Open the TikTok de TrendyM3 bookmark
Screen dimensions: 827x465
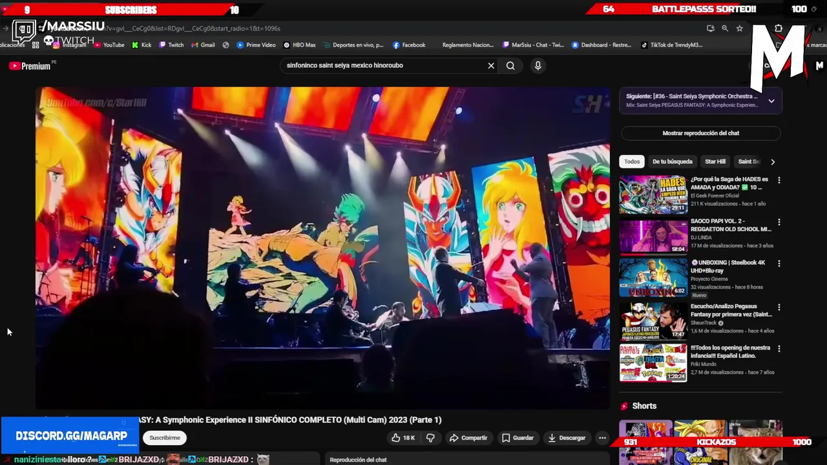coord(671,45)
